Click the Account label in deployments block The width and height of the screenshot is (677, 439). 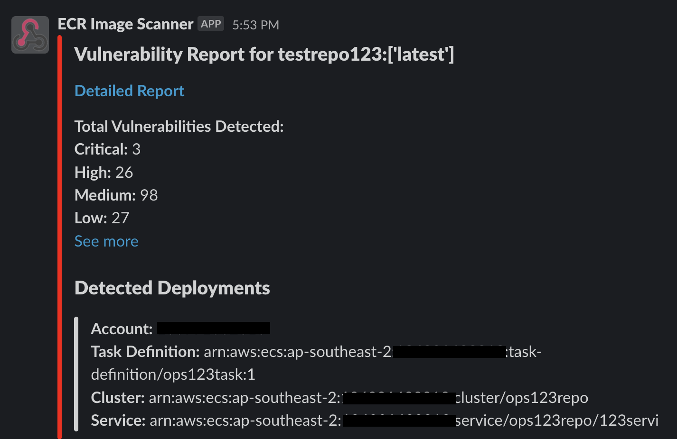[122, 329]
